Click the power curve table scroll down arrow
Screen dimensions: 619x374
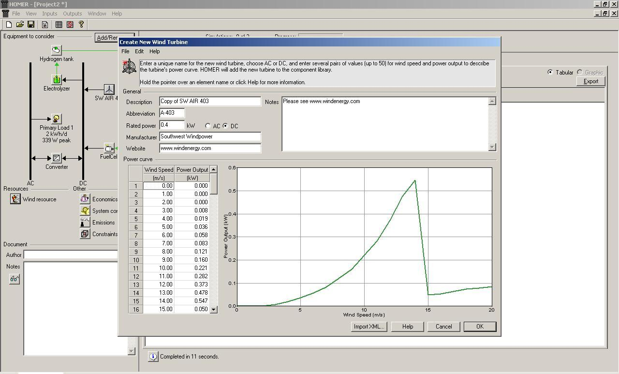(214, 309)
